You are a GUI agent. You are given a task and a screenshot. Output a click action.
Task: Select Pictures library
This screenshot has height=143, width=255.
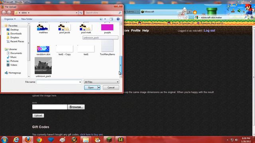point(14,61)
